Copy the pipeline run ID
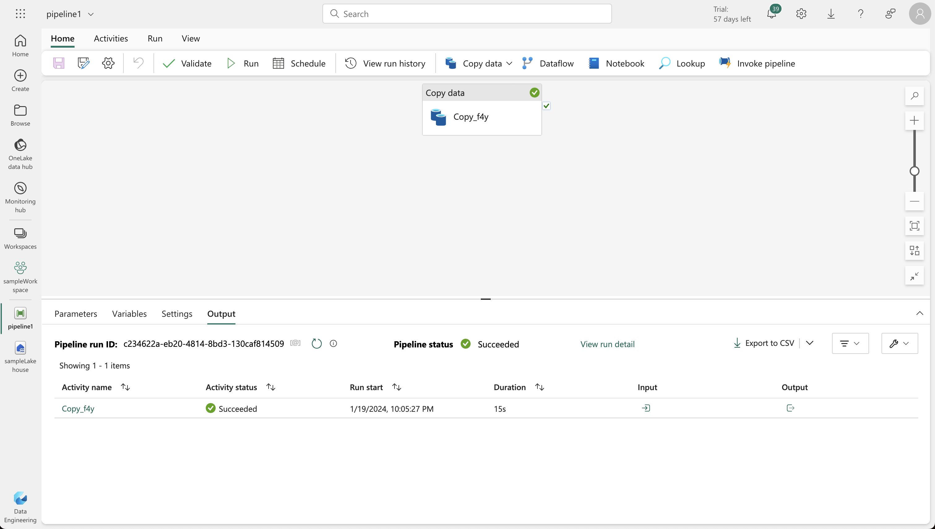 click(x=295, y=343)
